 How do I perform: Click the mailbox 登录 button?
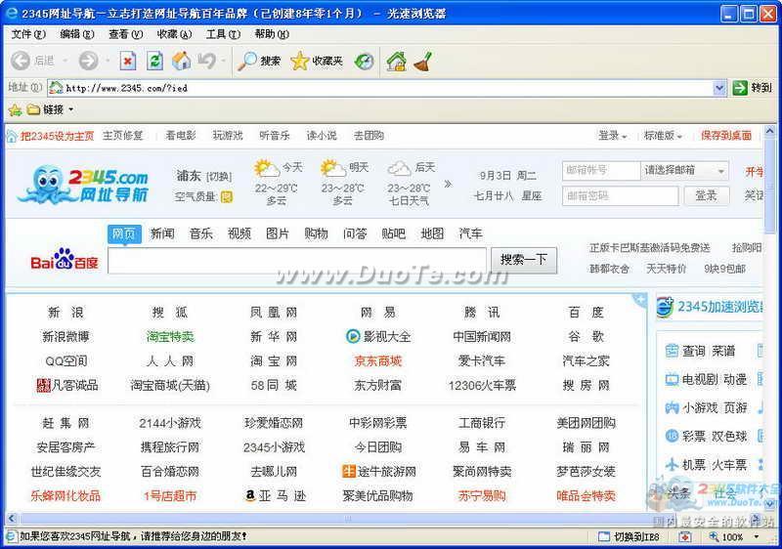pos(706,195)
